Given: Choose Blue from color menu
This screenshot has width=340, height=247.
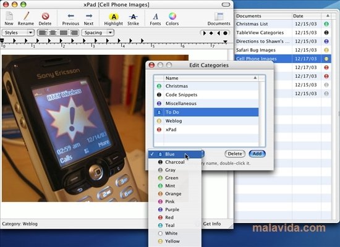Looking at the screenshot, I should point(175,154).
